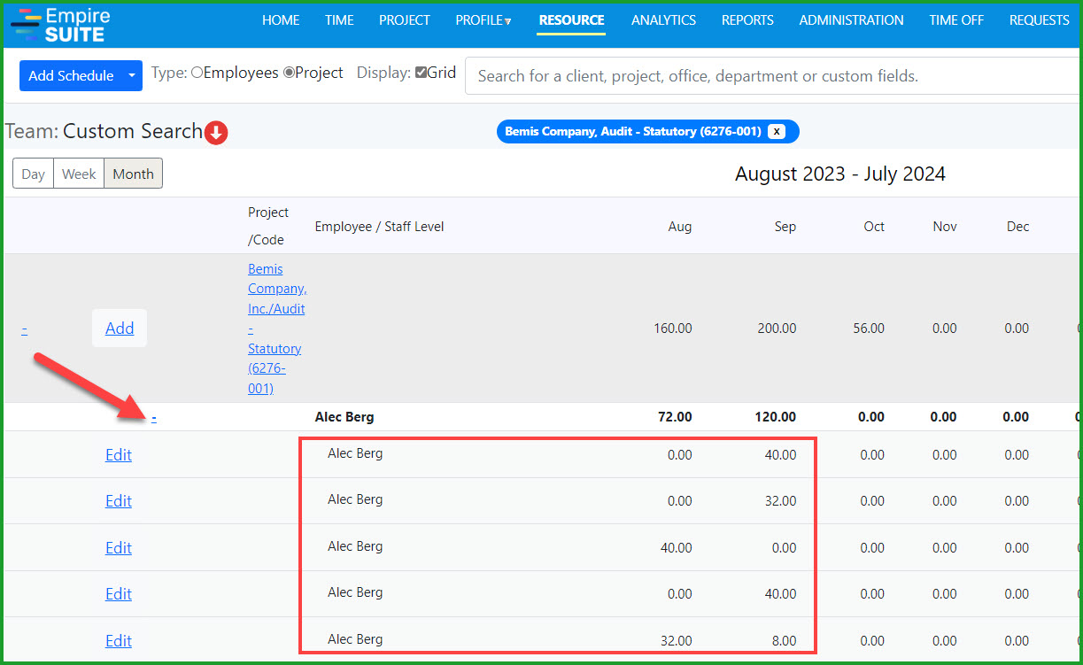The image size is (1083, 665).
Task: Edit the Alec Berg row with 40.00 in Aug
Action: click(x=119, y=548)
